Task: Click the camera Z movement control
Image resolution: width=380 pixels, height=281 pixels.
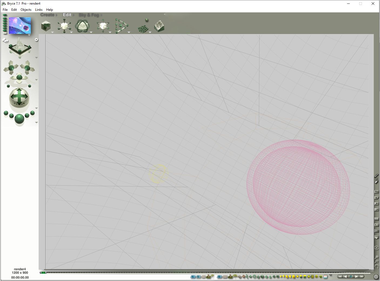Action: click(x=19, y=78)
